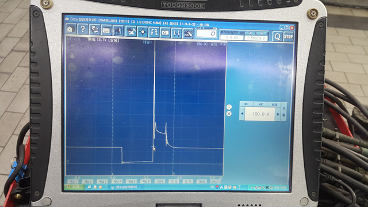This screenshot has width=368, height=207.
Task: Click the printer icon in toolbar
Action: pos(94,30)
